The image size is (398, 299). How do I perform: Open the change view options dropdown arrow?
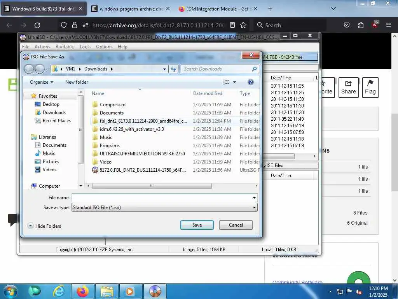pyautogui.click(x=234, y=82)
